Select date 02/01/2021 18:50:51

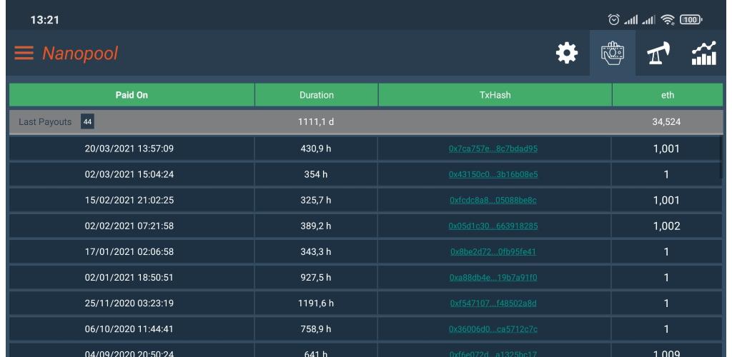pos(129,277)
